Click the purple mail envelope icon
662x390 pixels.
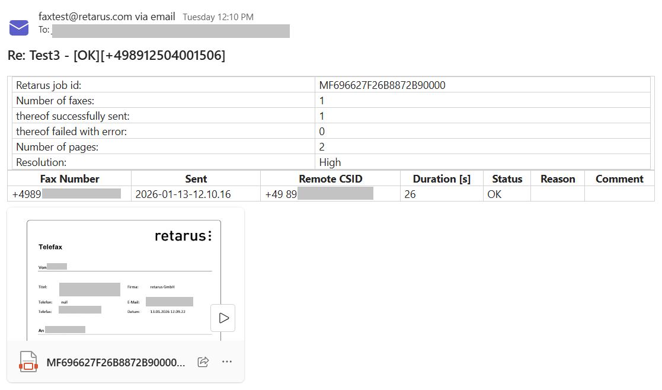[19, 27]
